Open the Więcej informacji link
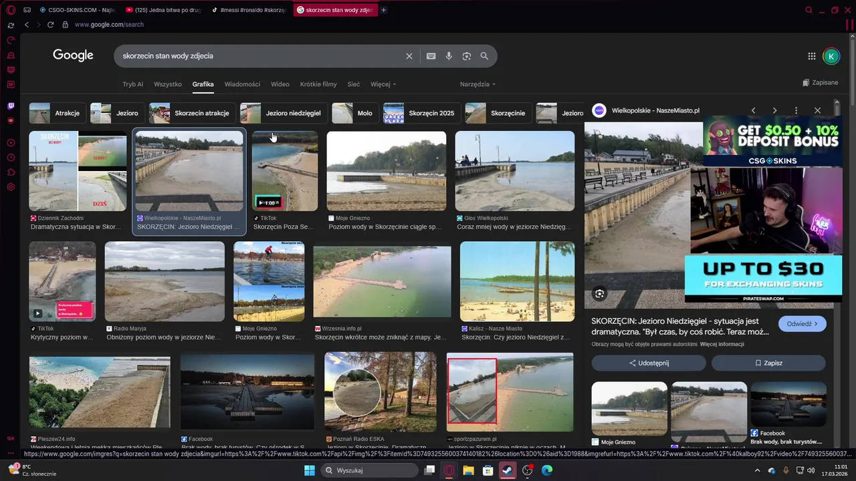Image resolution: width=856 pixels, height=481 pixels. [x=722, y=344]
